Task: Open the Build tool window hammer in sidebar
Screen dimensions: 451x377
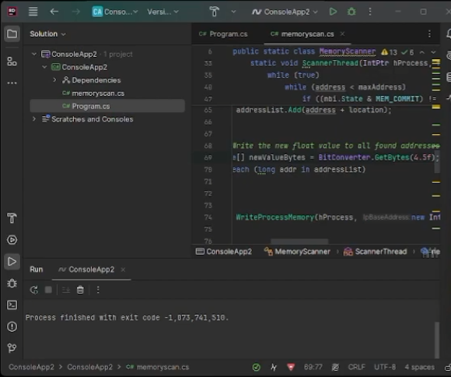Action: click(x=12, y=218)
